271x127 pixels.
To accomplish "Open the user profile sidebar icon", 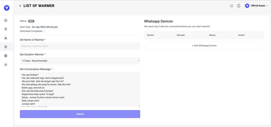I will pos(6,29).
